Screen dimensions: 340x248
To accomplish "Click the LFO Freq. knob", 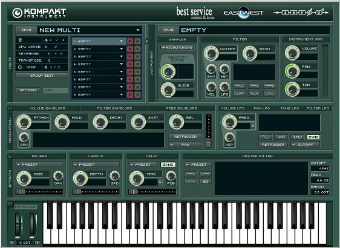I will pyautogui.click(x=229, y=122).
